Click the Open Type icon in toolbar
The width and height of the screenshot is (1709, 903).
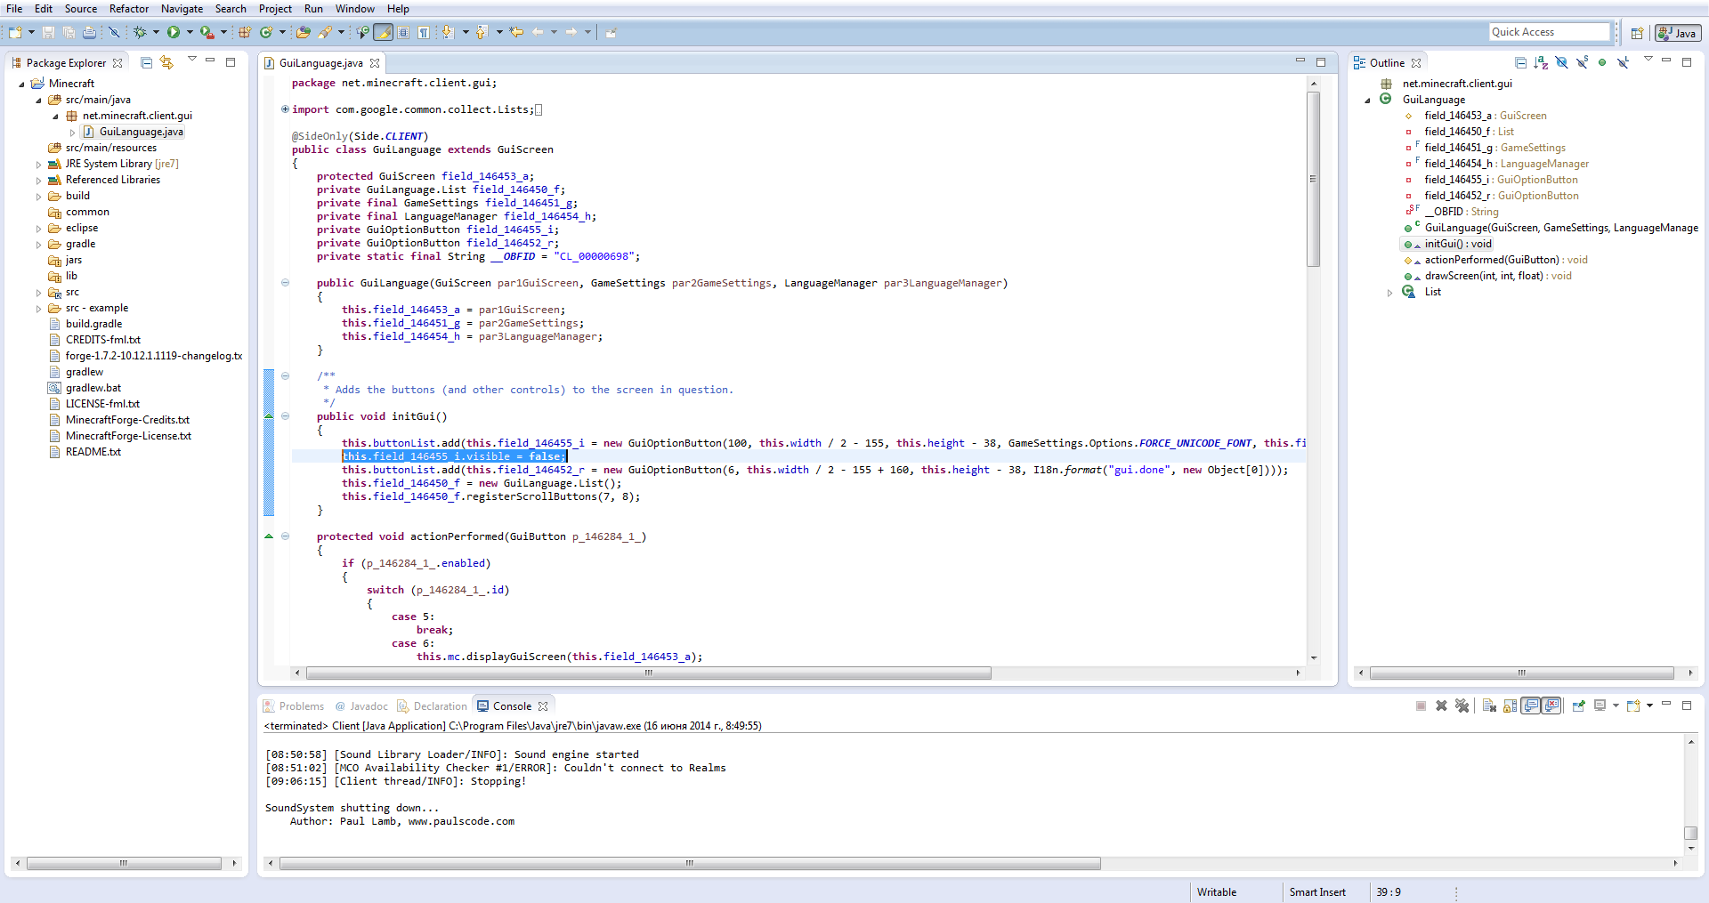tap(303, 32)
